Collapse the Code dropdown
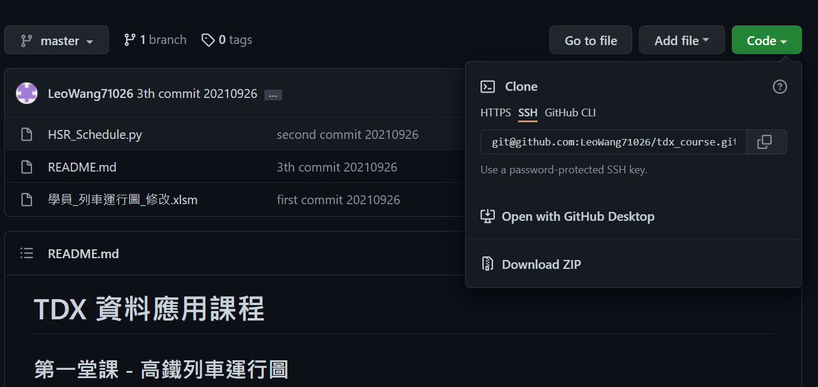 [766, 40]
